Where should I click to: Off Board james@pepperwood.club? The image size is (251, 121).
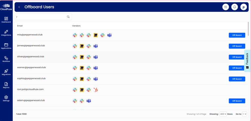click(x=237, y=46)
